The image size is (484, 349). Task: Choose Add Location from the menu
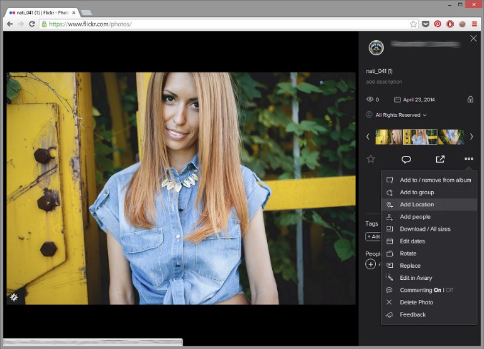tap(429, 204)
